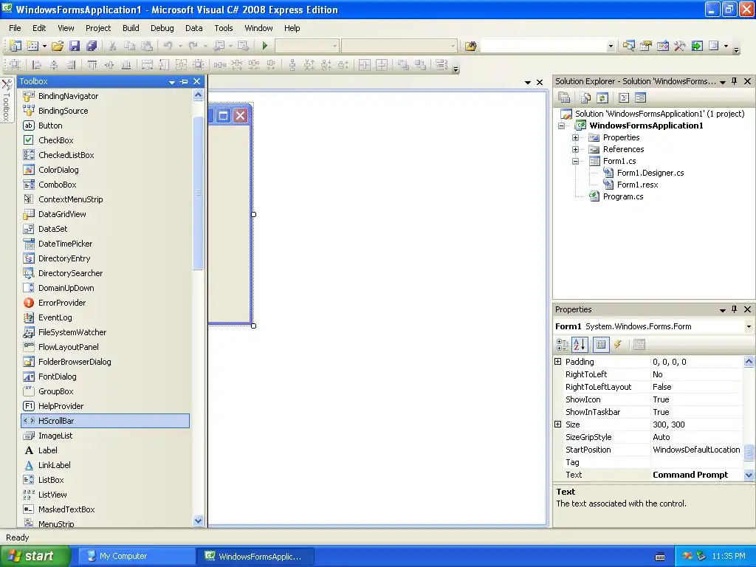Click the Align Tops layout icon
This screenshot has height=567, width=756.
click(x=92, y=65)
